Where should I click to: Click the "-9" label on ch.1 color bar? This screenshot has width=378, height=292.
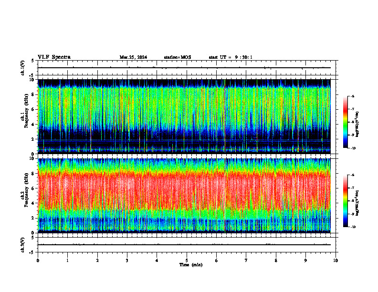pos(352,135)
